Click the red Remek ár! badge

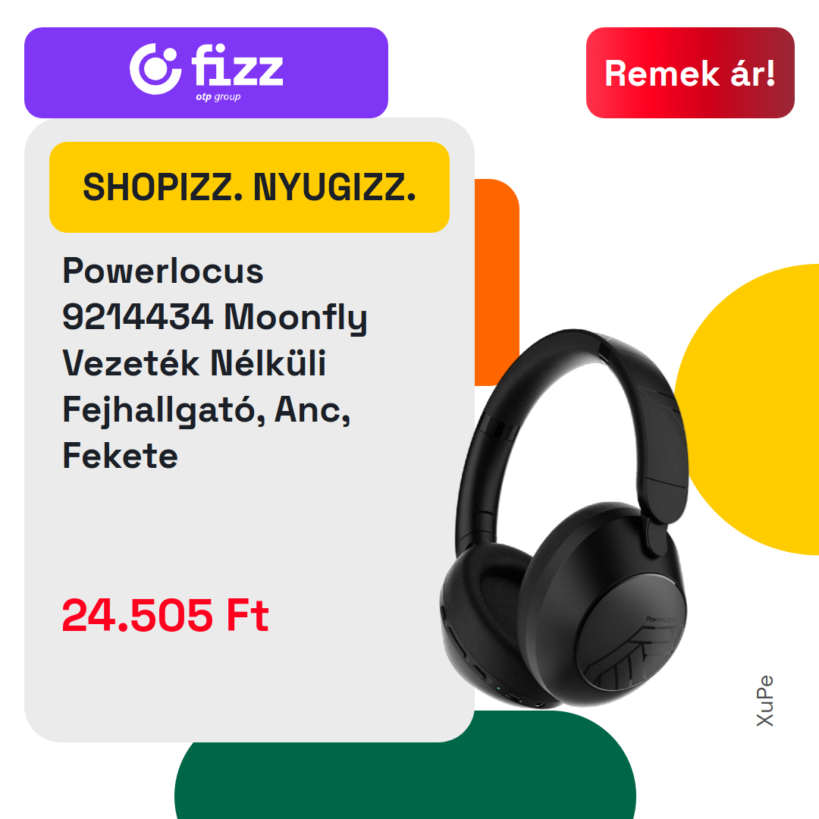coord(690,73)
